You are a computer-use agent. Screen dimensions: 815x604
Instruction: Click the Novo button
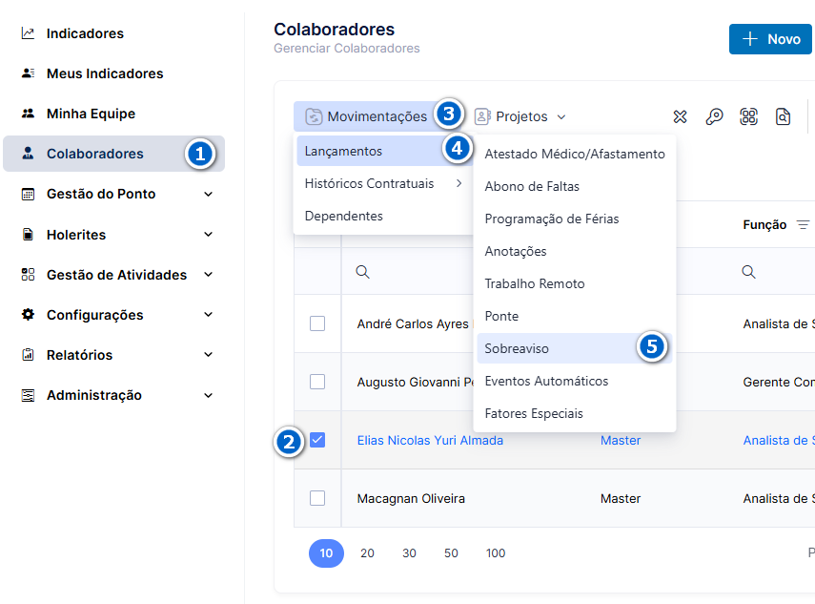(770, 39)
